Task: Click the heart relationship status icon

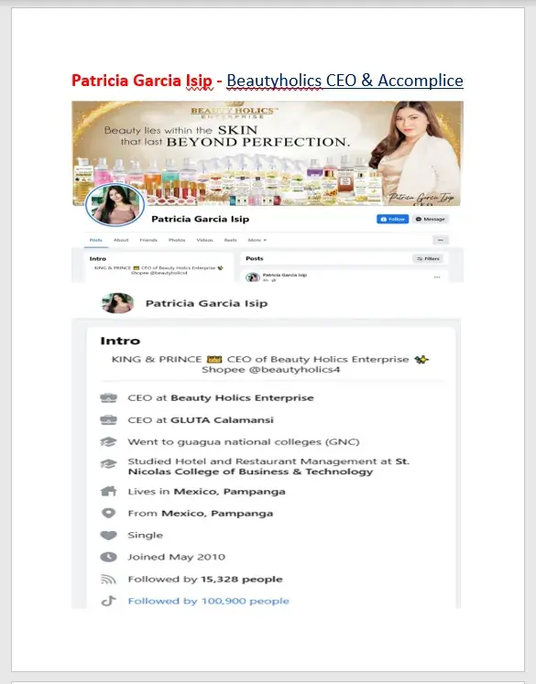Action: (x=108, y=536)
